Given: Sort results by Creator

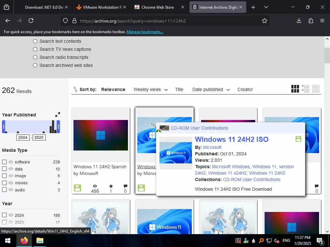Looking at the screenshot, I should [245, 89].
